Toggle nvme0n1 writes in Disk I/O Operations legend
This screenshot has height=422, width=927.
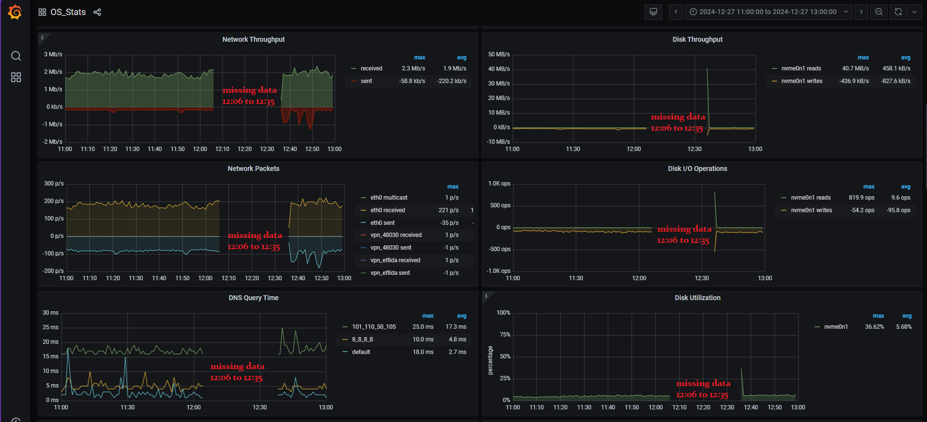click(x=811, y=210)
